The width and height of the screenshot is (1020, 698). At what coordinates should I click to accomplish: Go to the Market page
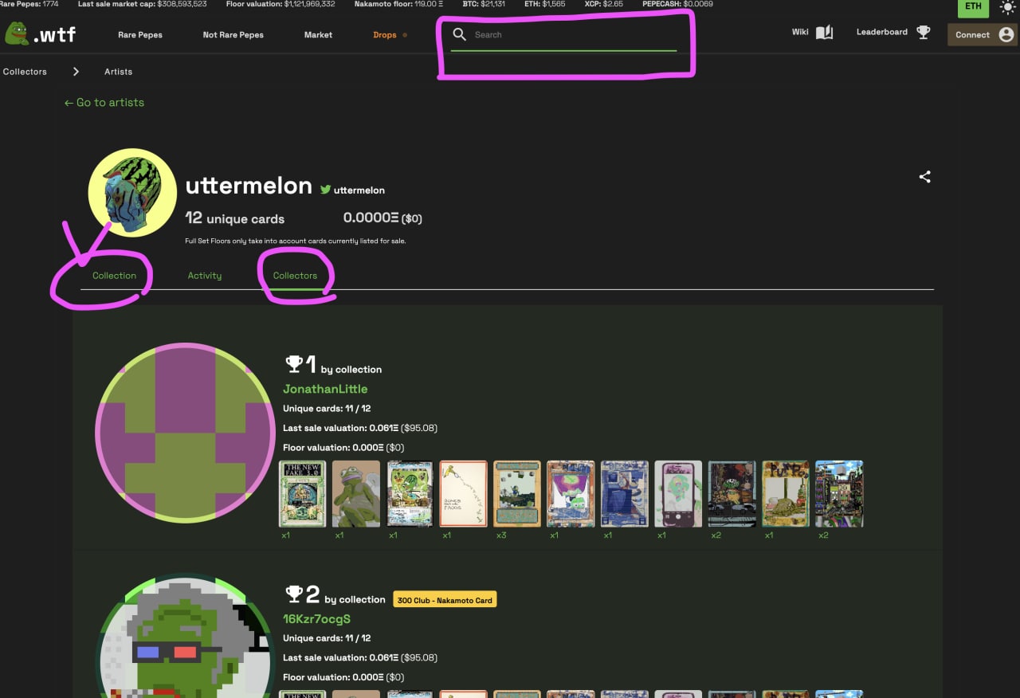[x=318, y=35]
